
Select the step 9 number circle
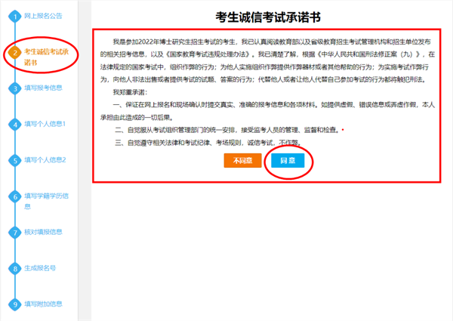click(14, 304)
